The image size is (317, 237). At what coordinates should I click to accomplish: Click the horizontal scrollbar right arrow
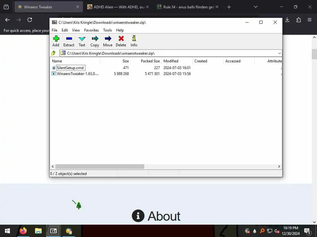coord(279,166)
